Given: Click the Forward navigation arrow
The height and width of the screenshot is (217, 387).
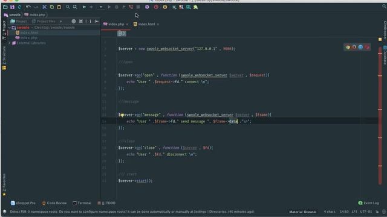Looking at the screenshot, I should 91,7.
